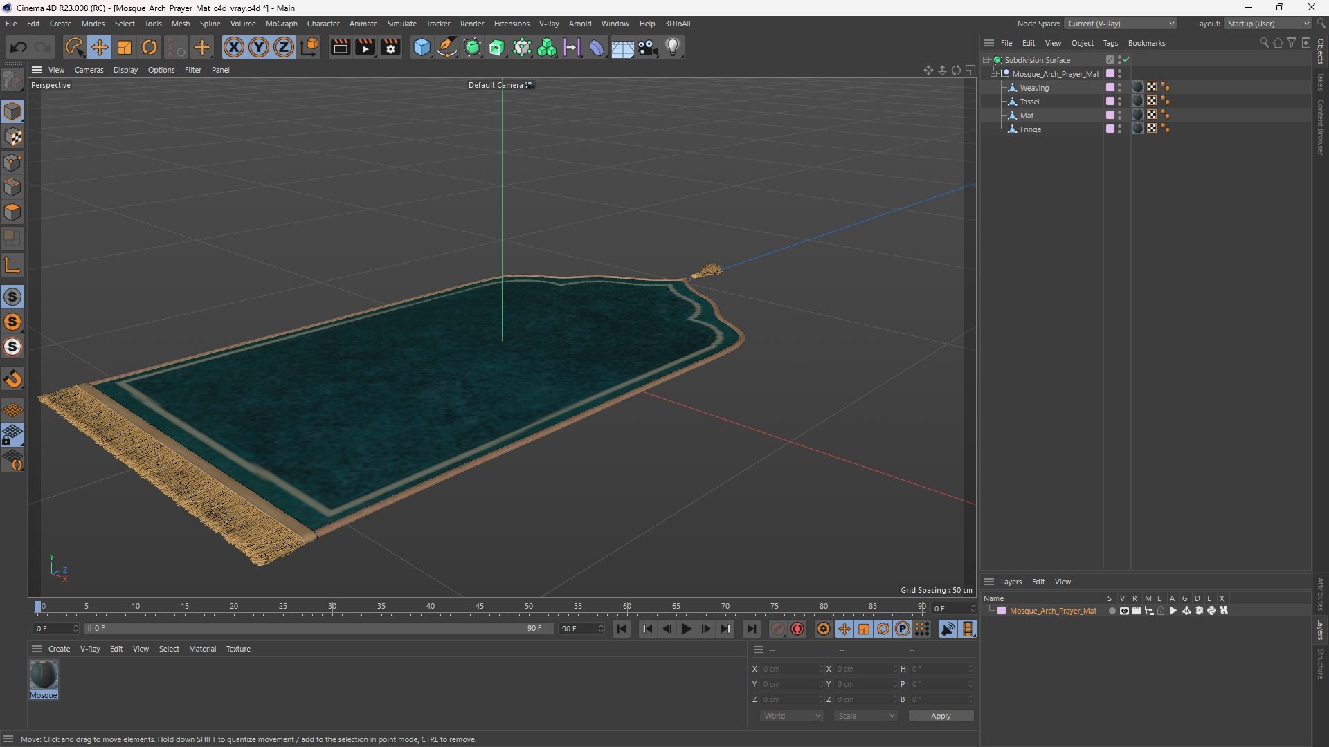The height and width of the screenshot is (747, 1329).
Task: Toggle Subdivision Surface enable checkmark
Action: [x=1127, y=60]
